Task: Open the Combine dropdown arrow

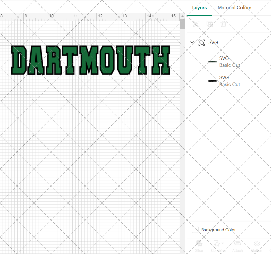Action: pos(223,243)
